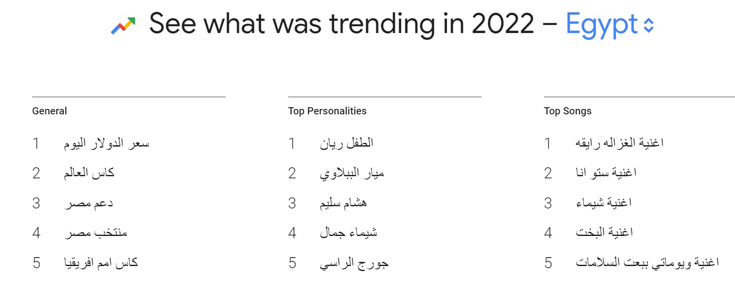Viewport: 735px width, 294px height.
Task: Open شيماء جمال personality entry
Action: tap(348, 233)
